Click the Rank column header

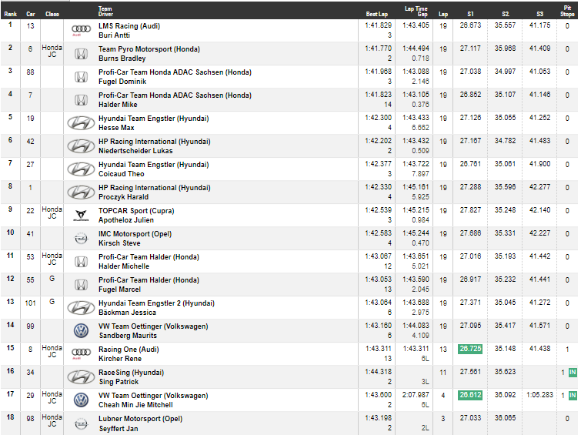[x=10, y=14]
